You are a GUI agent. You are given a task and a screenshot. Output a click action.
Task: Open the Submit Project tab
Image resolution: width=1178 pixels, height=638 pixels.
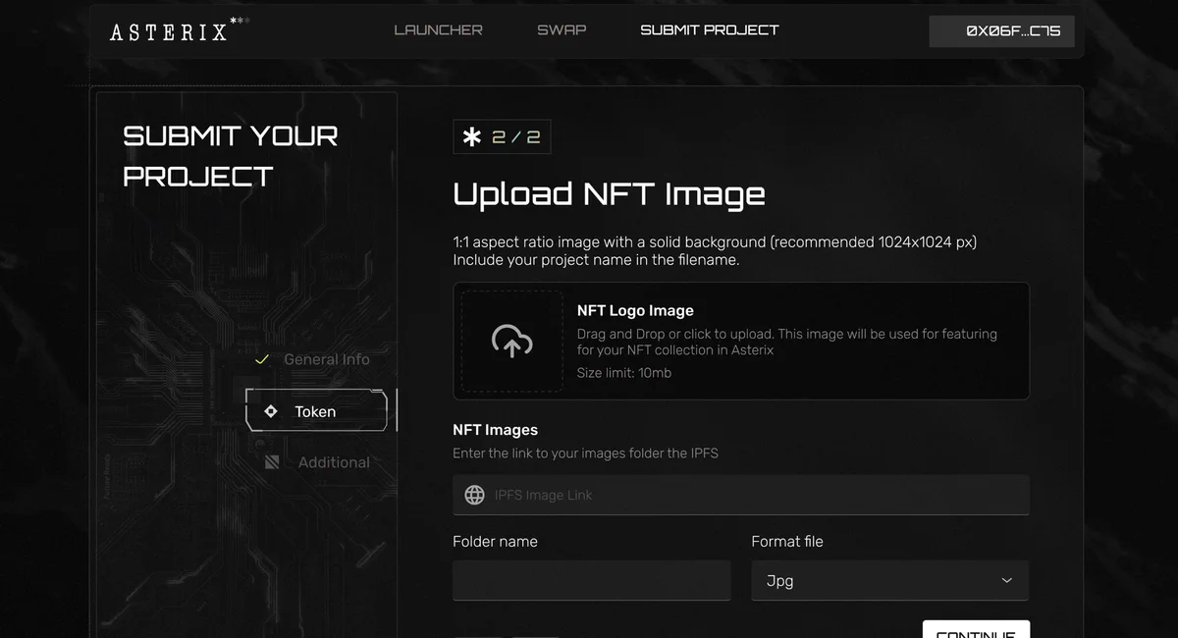click(x=710, y=30)
